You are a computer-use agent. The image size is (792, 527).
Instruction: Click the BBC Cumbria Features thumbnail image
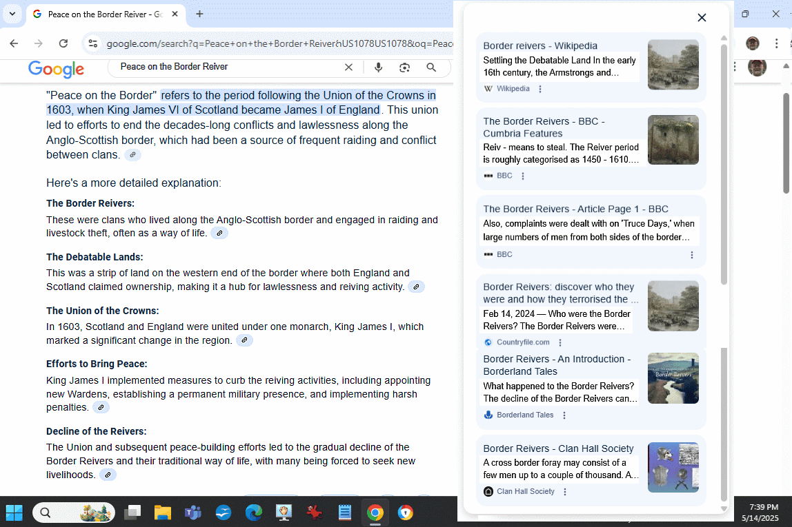click(x=673, y=140)
